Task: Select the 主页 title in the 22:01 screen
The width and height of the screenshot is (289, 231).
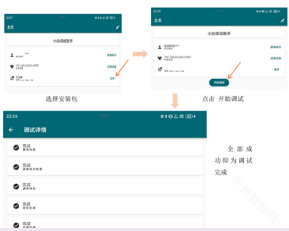Action: coord(10,27)
